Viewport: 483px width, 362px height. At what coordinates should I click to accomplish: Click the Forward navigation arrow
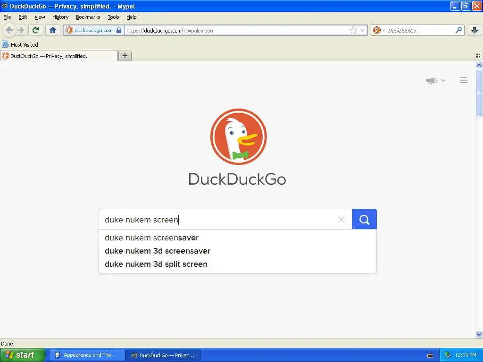21,30
